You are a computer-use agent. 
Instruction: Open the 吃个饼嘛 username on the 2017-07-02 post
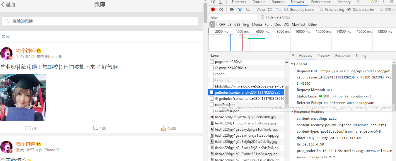(26, 50)
